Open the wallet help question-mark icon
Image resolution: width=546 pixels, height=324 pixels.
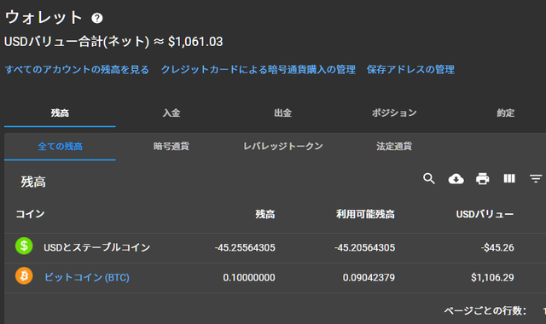click(x=97, y=18)
